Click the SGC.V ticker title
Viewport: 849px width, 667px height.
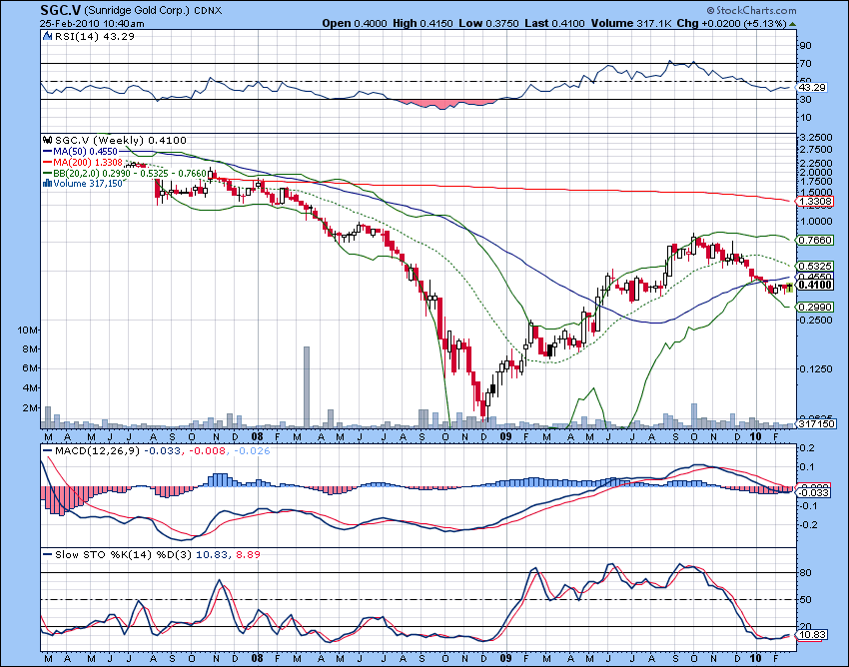tap(61, 10)
